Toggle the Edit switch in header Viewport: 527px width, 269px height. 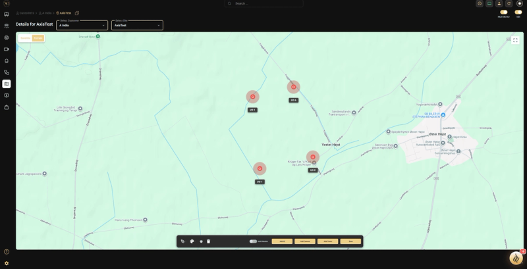(x=518, y=12)
